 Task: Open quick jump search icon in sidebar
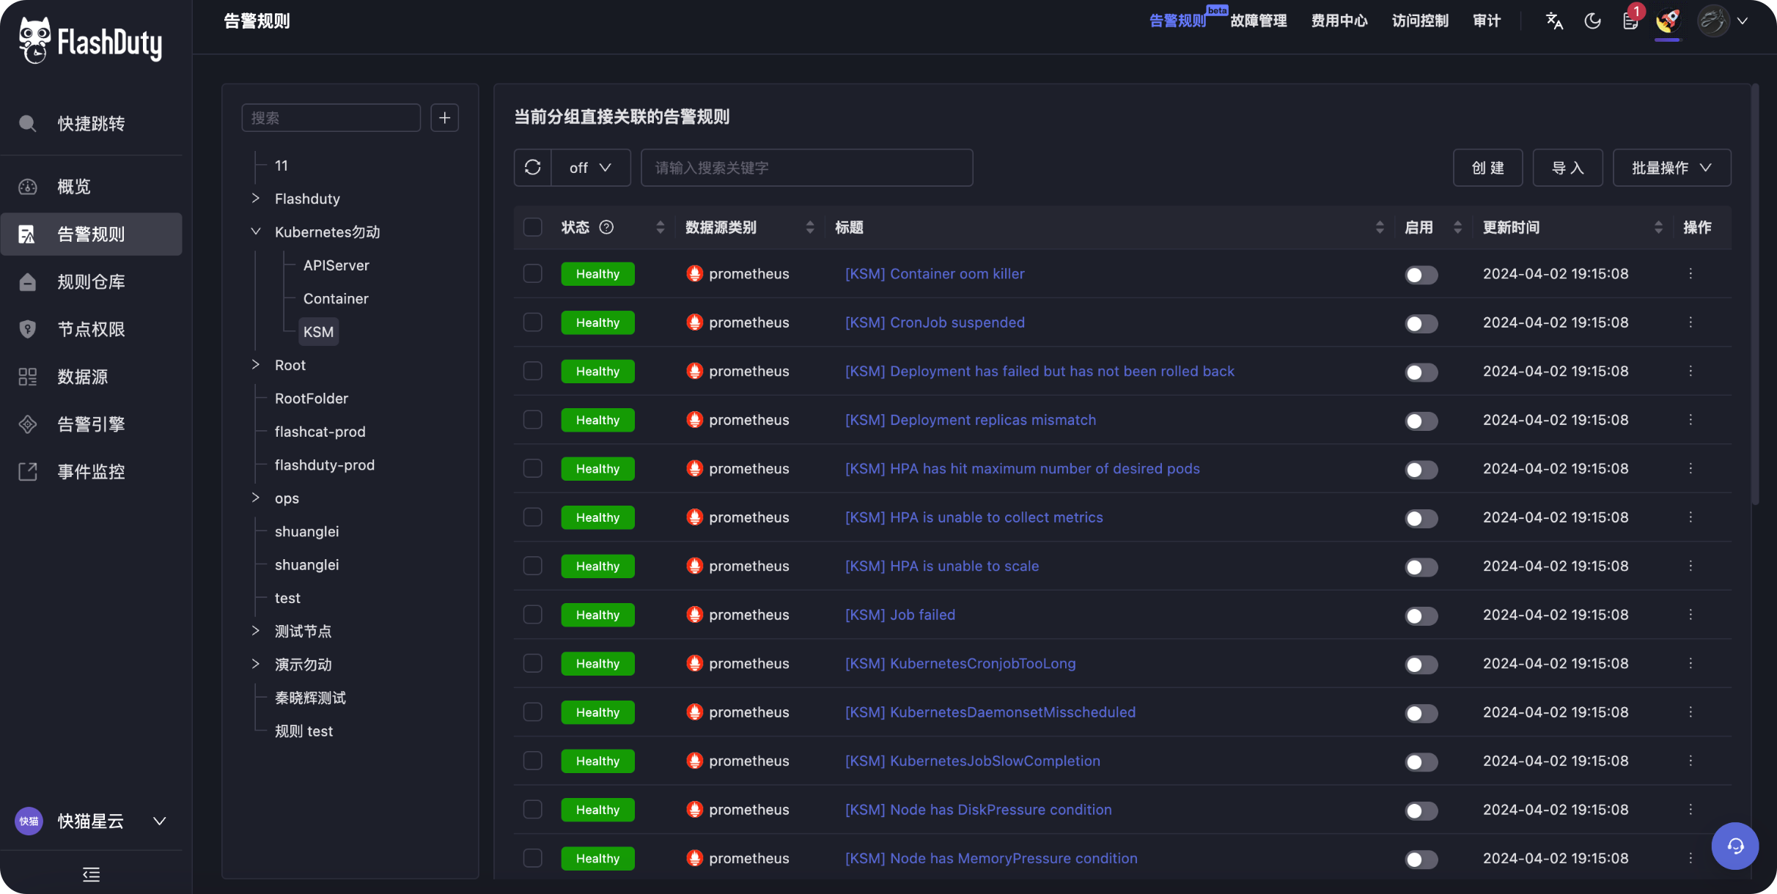pyautogui.click(x=28, y=123)
